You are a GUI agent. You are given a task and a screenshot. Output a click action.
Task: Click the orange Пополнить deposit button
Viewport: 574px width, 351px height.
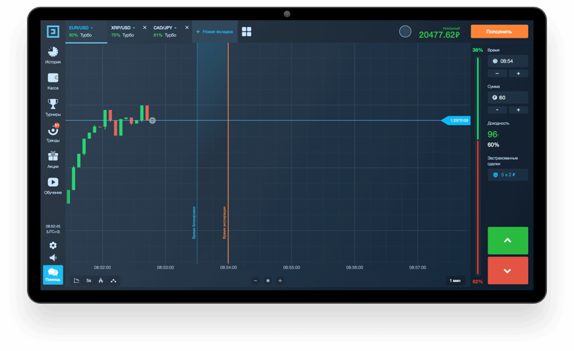coord(499,31)
